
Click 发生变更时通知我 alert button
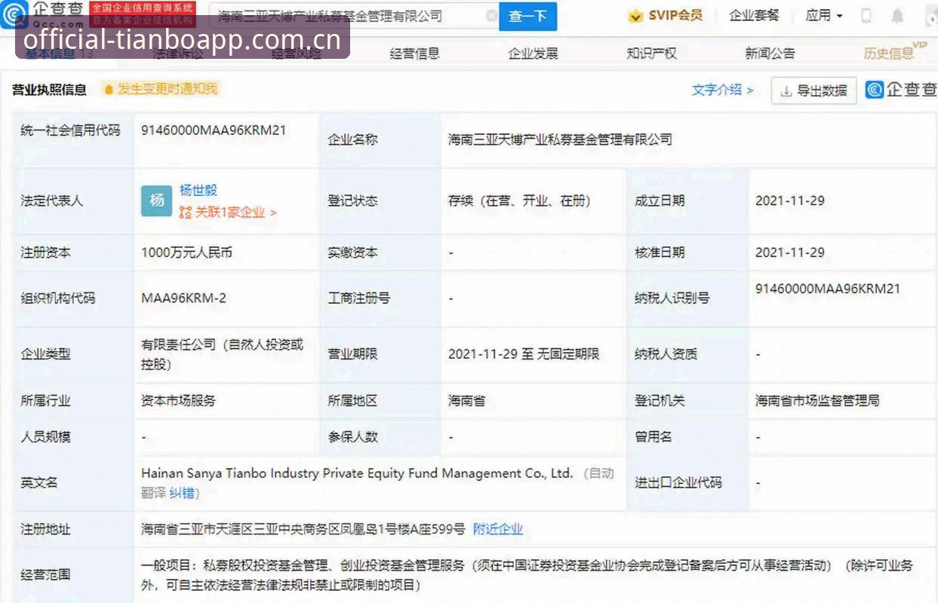(x=161, y=89)
